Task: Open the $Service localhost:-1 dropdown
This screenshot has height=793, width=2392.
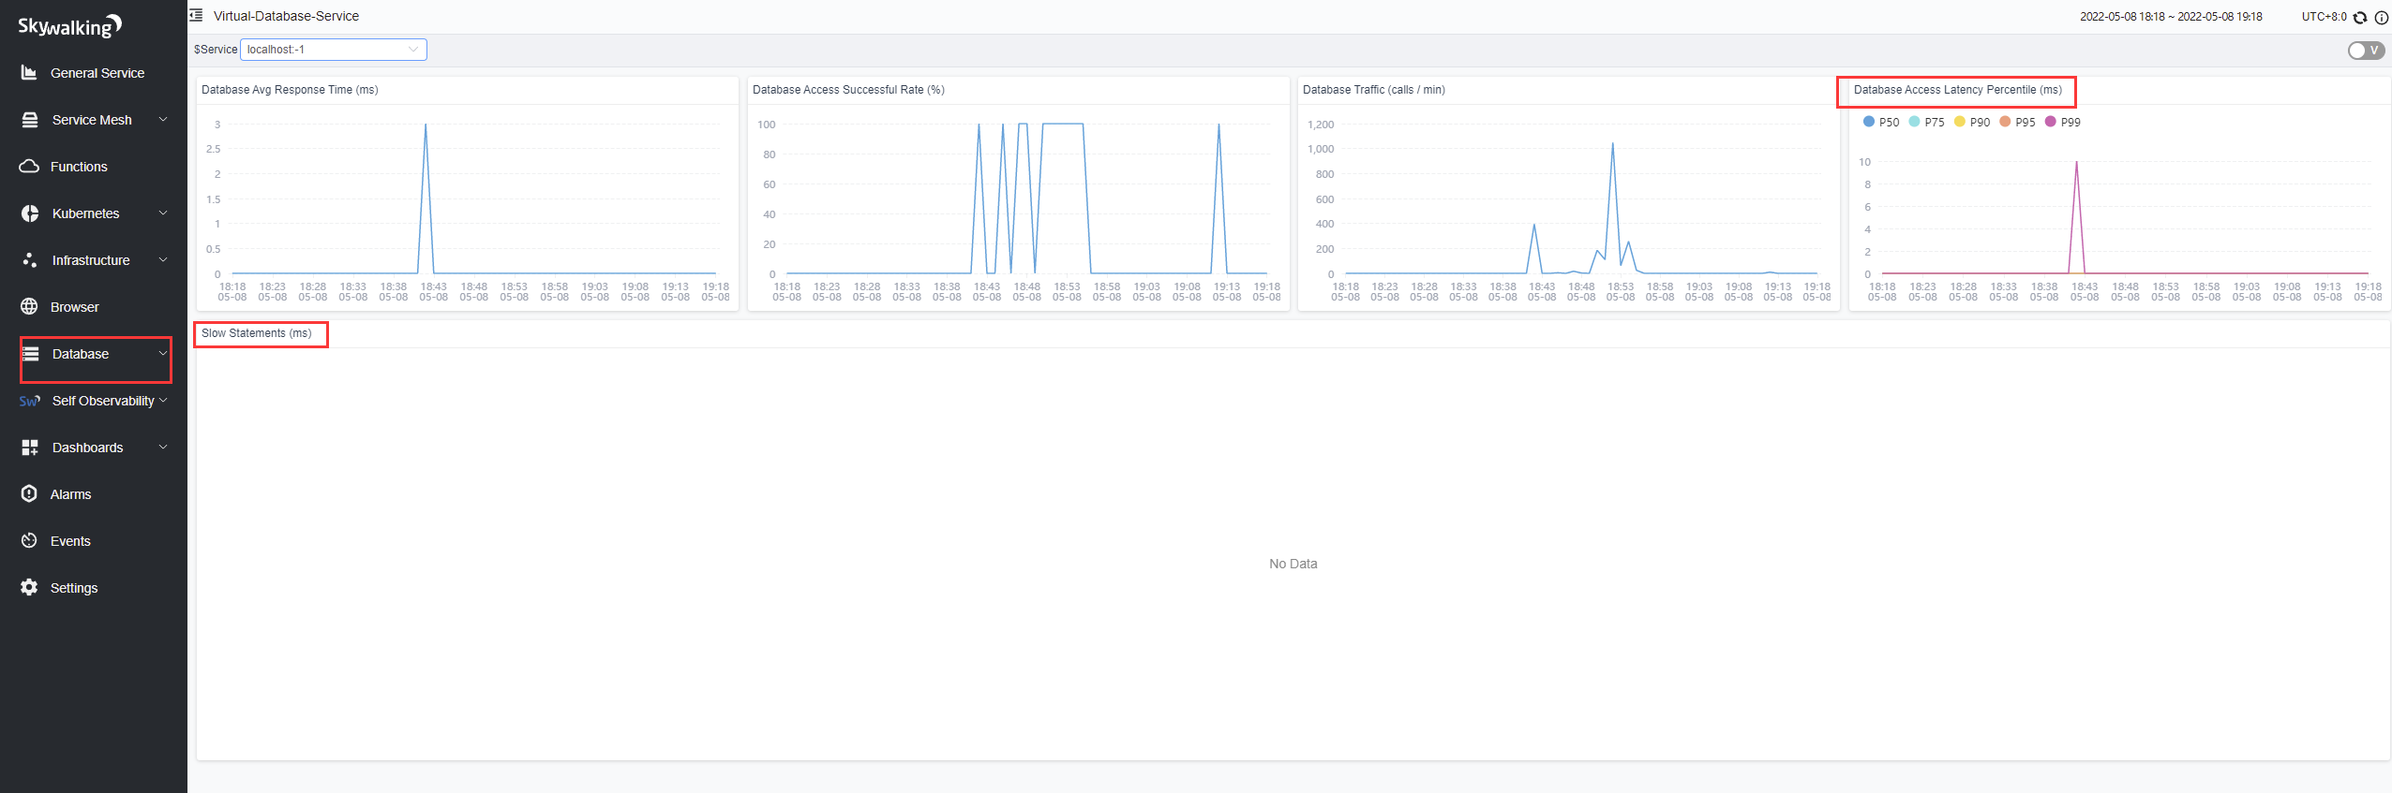Action: point(333,50)
